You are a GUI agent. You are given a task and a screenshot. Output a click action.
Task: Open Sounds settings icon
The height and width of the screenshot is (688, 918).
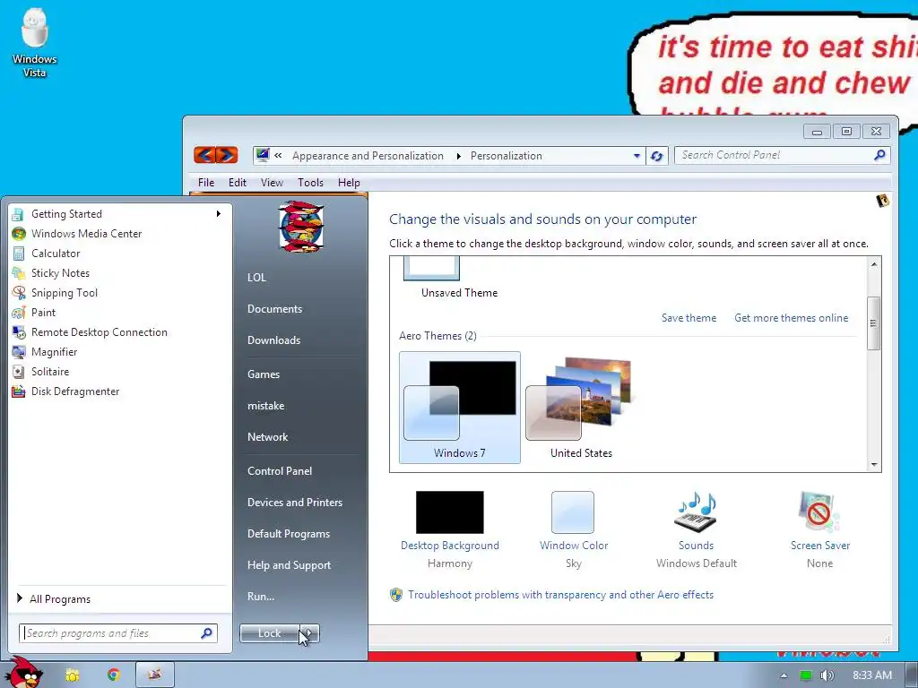click(x=696, y=512)
